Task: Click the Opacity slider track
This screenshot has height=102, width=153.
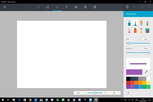Action: (x=138, y=53)
